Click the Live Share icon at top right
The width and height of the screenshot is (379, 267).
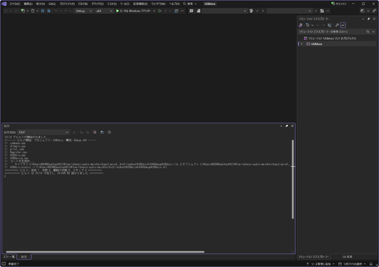[374, 11]
